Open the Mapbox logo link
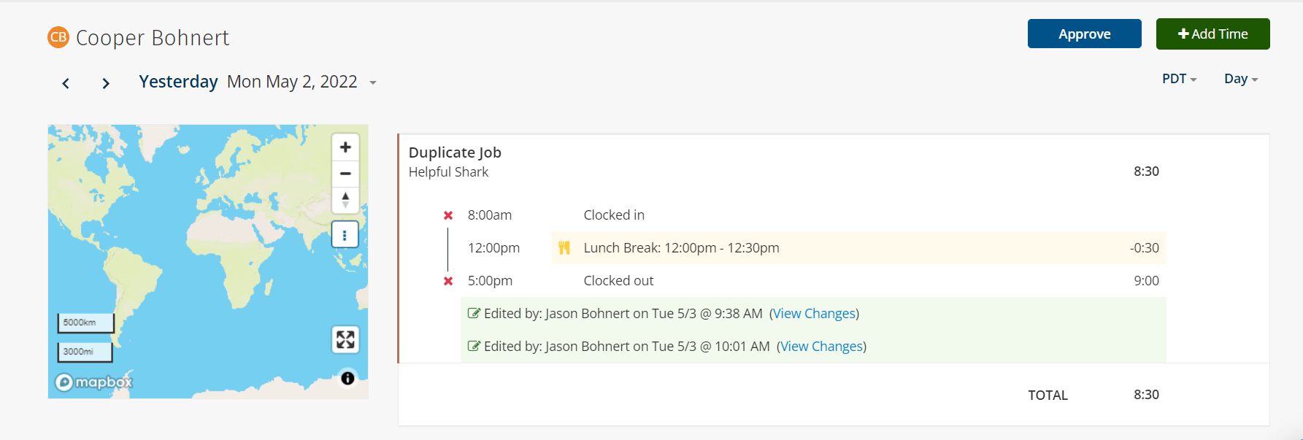 point(94,382)
